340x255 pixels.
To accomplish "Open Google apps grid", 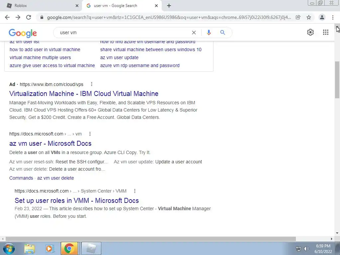I will 326,32.
